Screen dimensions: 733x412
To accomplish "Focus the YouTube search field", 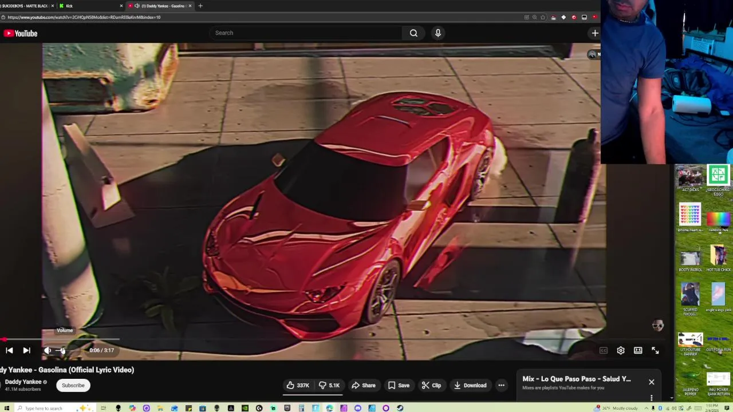I will click(x=306, y=33).
